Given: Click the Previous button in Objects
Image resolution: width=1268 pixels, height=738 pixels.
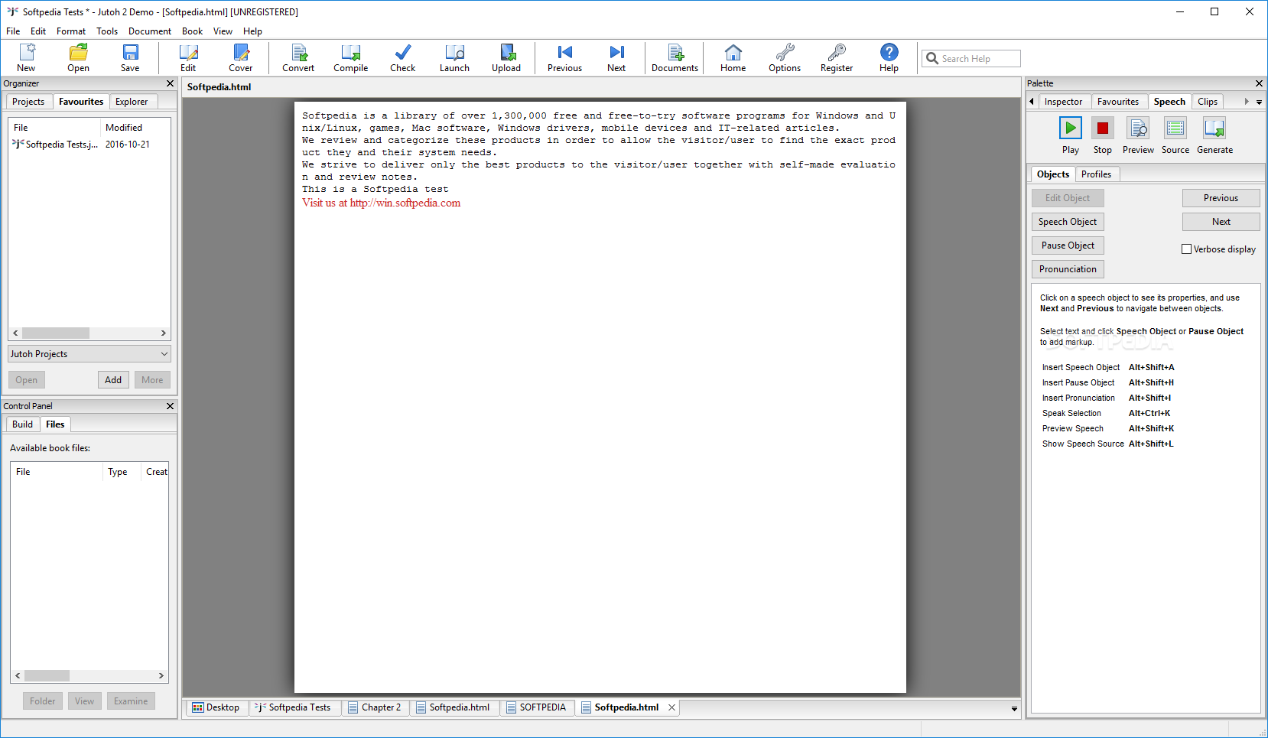Looking at the screenshot, I should (x=1221, y=198).
